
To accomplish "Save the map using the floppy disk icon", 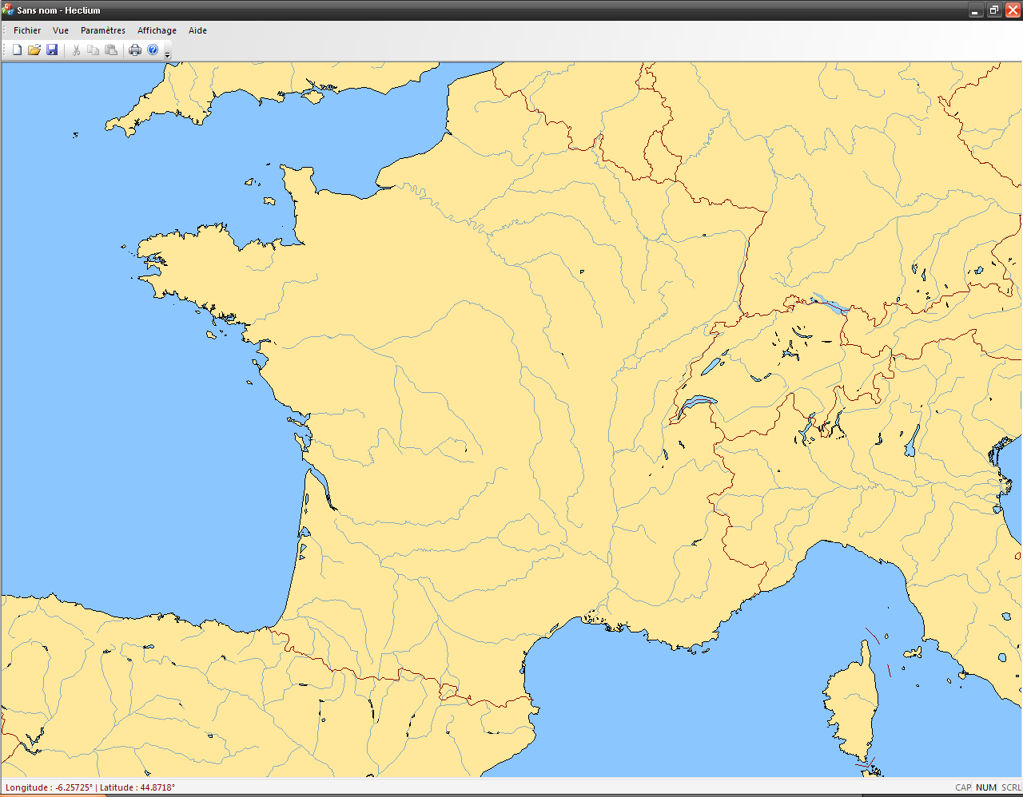I will pyautogui.click(x=52, y=50).
